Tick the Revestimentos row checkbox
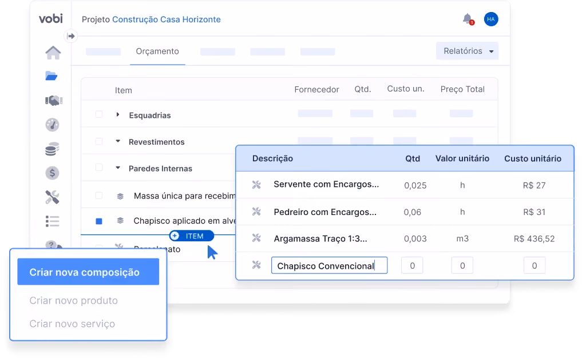Image resolution: width=582 pixels, height=358 pixels. [99, 141]
